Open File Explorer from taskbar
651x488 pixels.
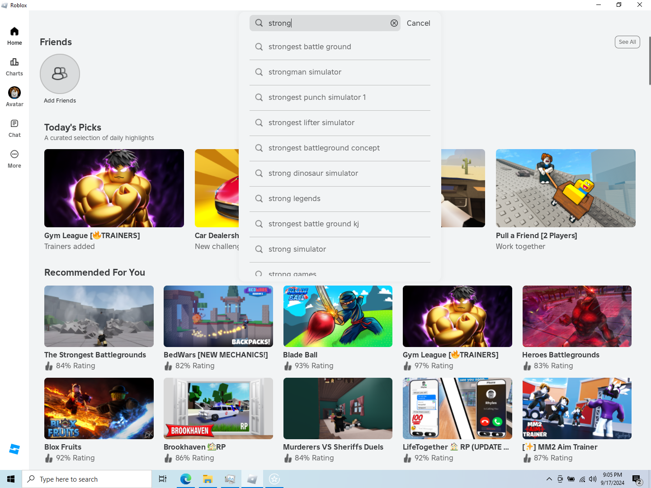tap(208, 479)
